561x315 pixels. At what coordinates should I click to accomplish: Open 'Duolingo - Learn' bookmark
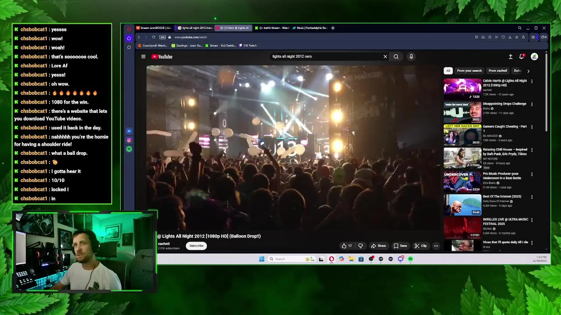click(x=187, y=45)
